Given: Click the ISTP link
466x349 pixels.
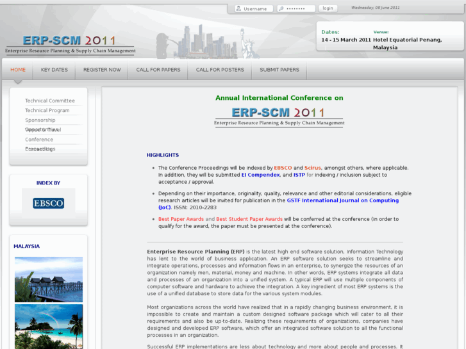Looking at the screenshot, I should 299,175.
